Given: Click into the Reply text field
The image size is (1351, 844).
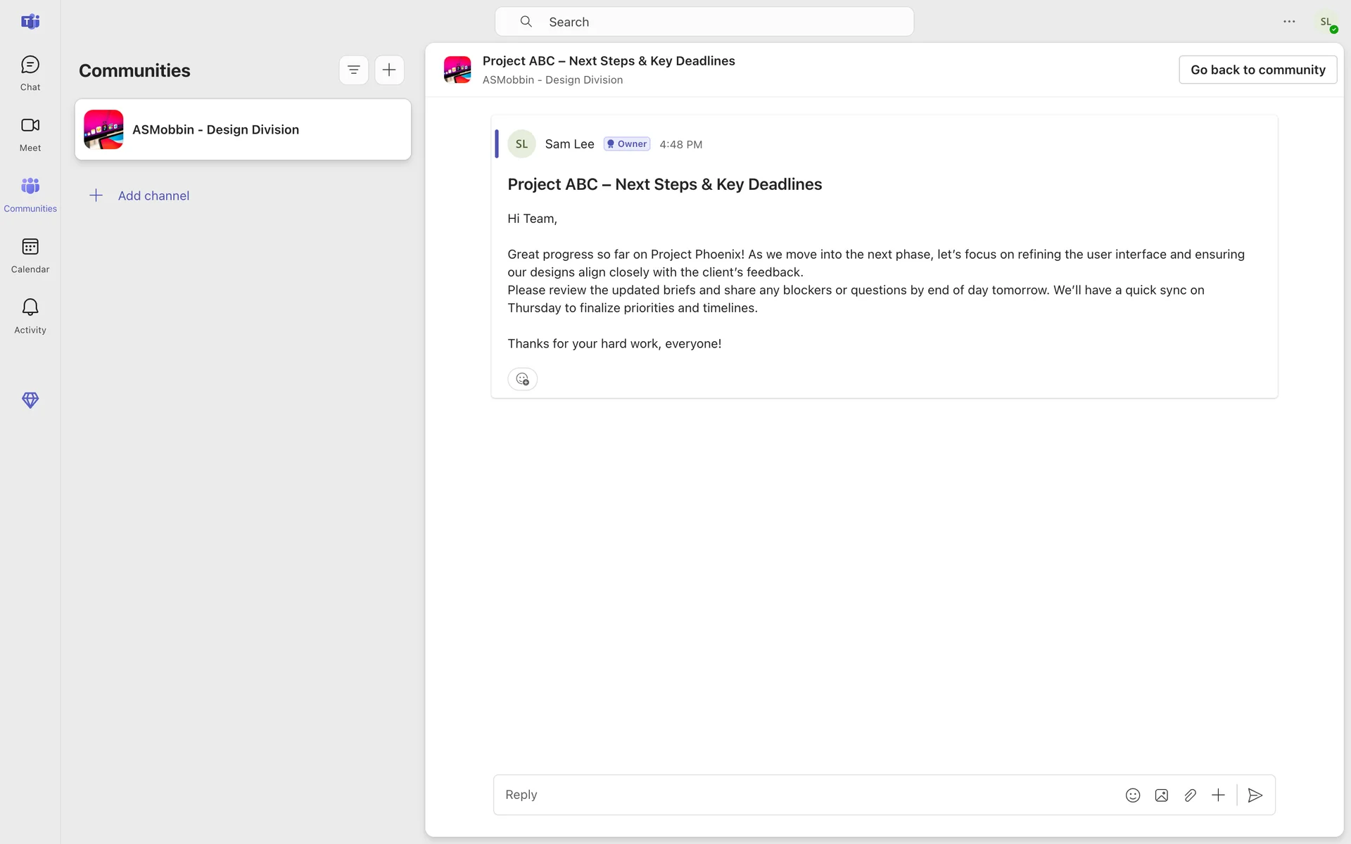Looking at the screenshot, I should pos(802,795).
